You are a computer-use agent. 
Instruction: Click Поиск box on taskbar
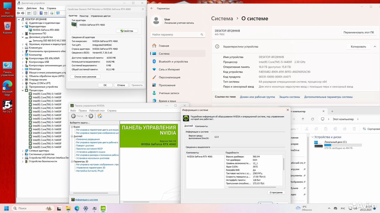33,208
